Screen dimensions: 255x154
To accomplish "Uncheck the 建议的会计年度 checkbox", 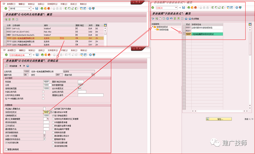I will pos(53,112).
